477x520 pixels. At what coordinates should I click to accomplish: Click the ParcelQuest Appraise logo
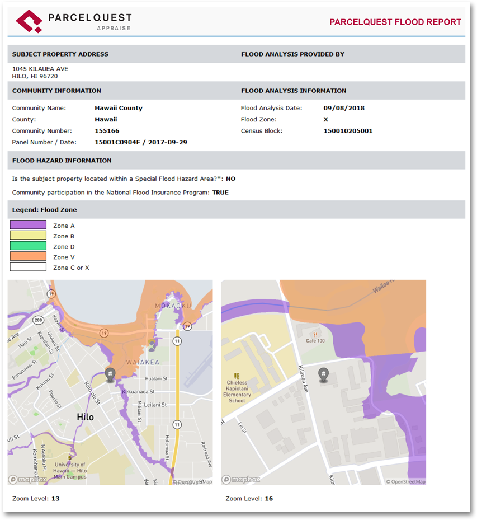pos(74,21)
